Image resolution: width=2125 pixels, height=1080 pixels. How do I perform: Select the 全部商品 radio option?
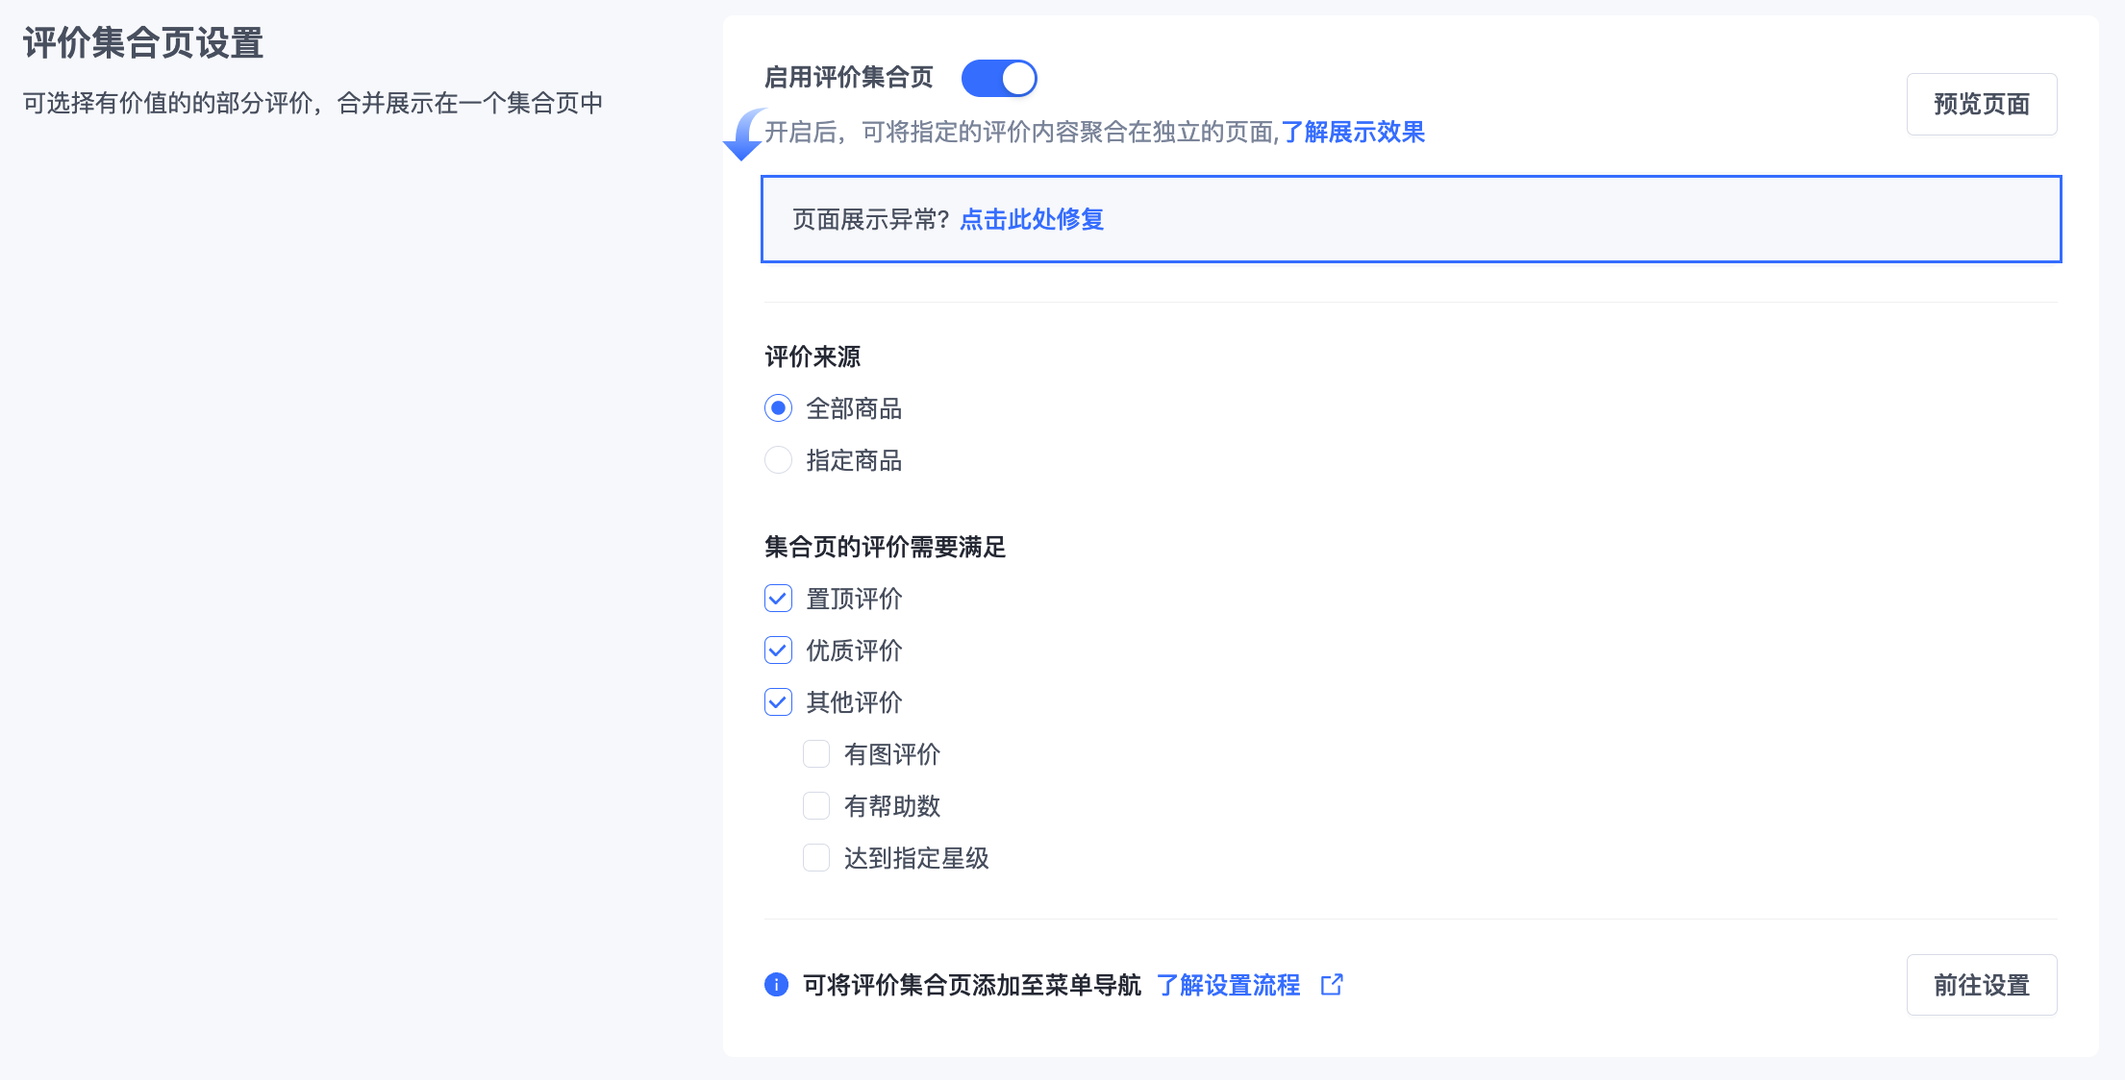pyautogui.click(x=778, y=407)
